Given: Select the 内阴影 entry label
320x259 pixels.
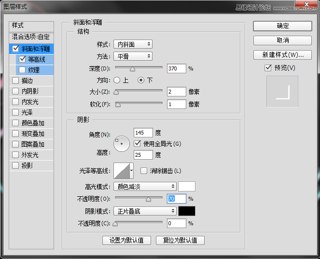Looking at the screenshot, I should pos(30,91).
